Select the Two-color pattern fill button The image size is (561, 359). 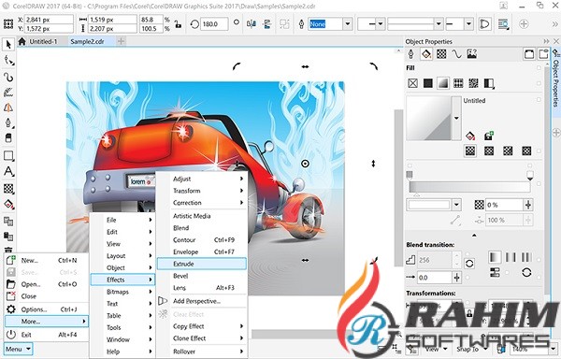tap(489, 83)
